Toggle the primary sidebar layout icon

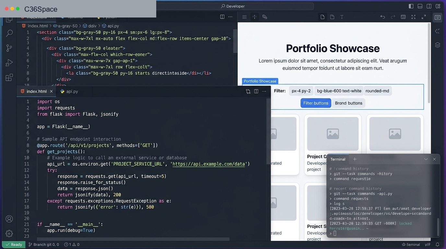[411, 6]
